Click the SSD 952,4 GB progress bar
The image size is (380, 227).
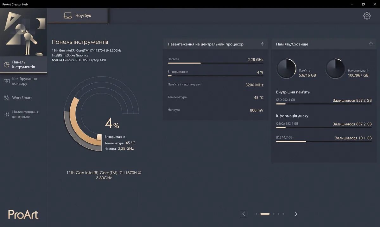point(324,104)
